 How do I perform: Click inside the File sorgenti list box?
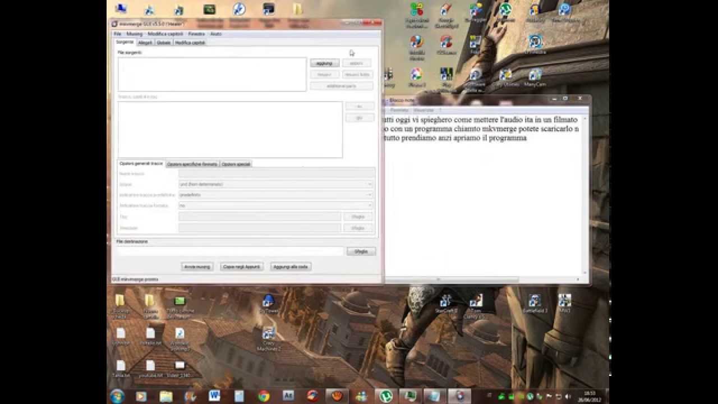point(212,74)
